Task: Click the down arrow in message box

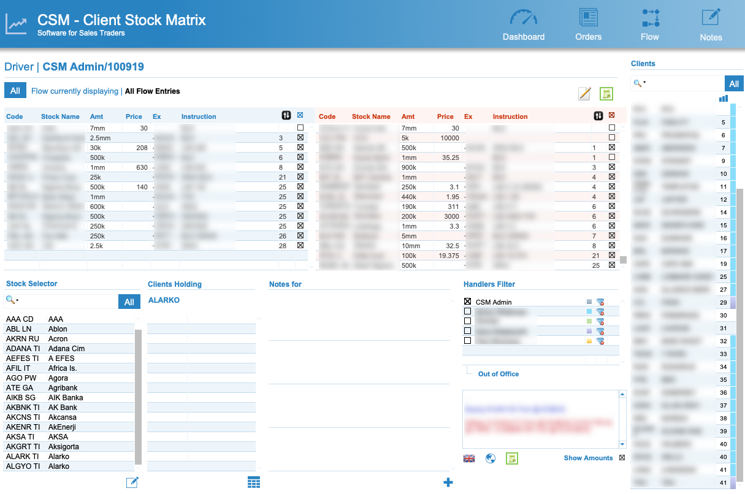Action: [622, 444]
